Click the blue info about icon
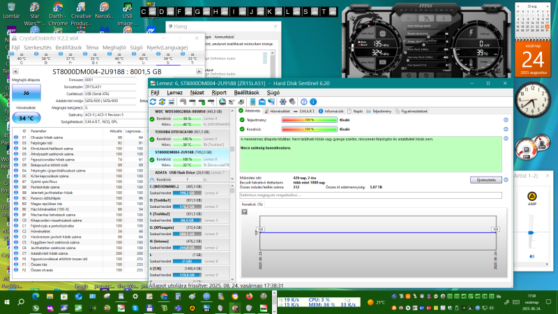The width and height of the screenshot is (558, 314). (x=313, y=102)
